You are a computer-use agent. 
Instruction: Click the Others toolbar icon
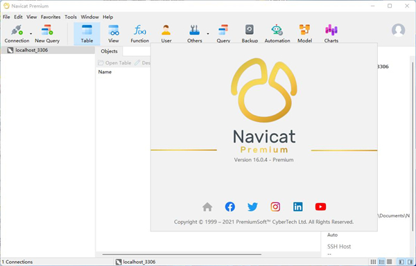click(x=194, y=30)
